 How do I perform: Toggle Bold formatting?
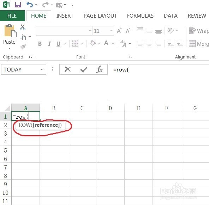click(40, 44)
